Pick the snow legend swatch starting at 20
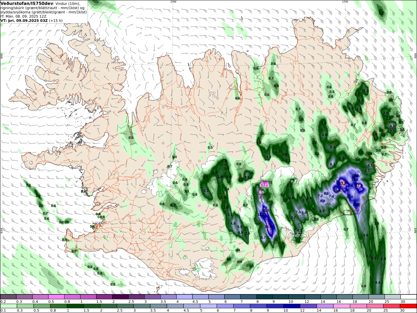The image size is (417, 313). click(x=377, y=297)
